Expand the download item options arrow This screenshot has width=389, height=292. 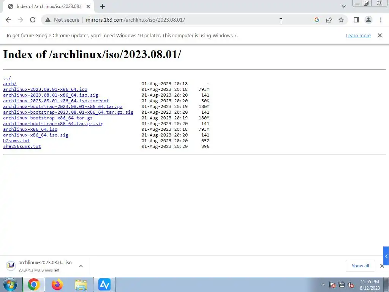click(x=81, y=266)
